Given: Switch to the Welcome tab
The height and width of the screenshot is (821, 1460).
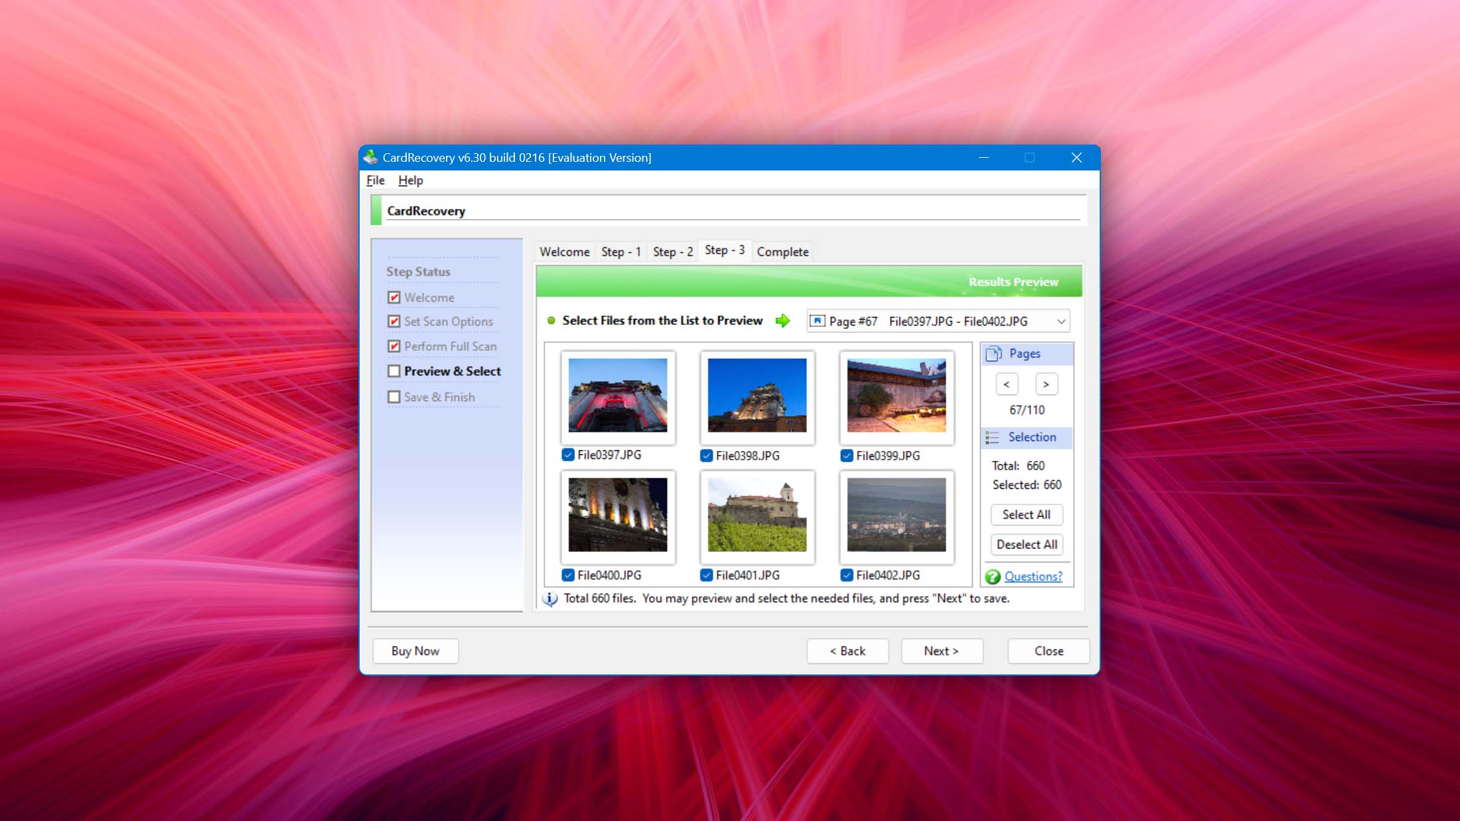Looking at the screenshot, I should pos(565,251).
